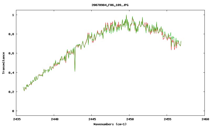Click the x-axis tick label 2460
Image resolution: width=210 pixels, height=126 pixels.
(x=205, y=119)
